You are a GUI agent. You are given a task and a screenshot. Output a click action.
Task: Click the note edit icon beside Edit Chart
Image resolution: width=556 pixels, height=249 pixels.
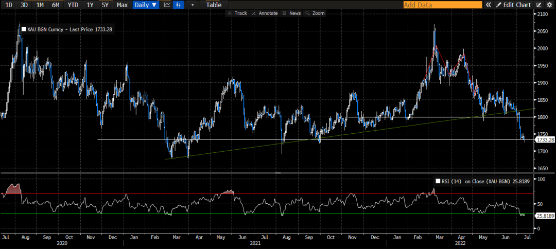(538, 5)
